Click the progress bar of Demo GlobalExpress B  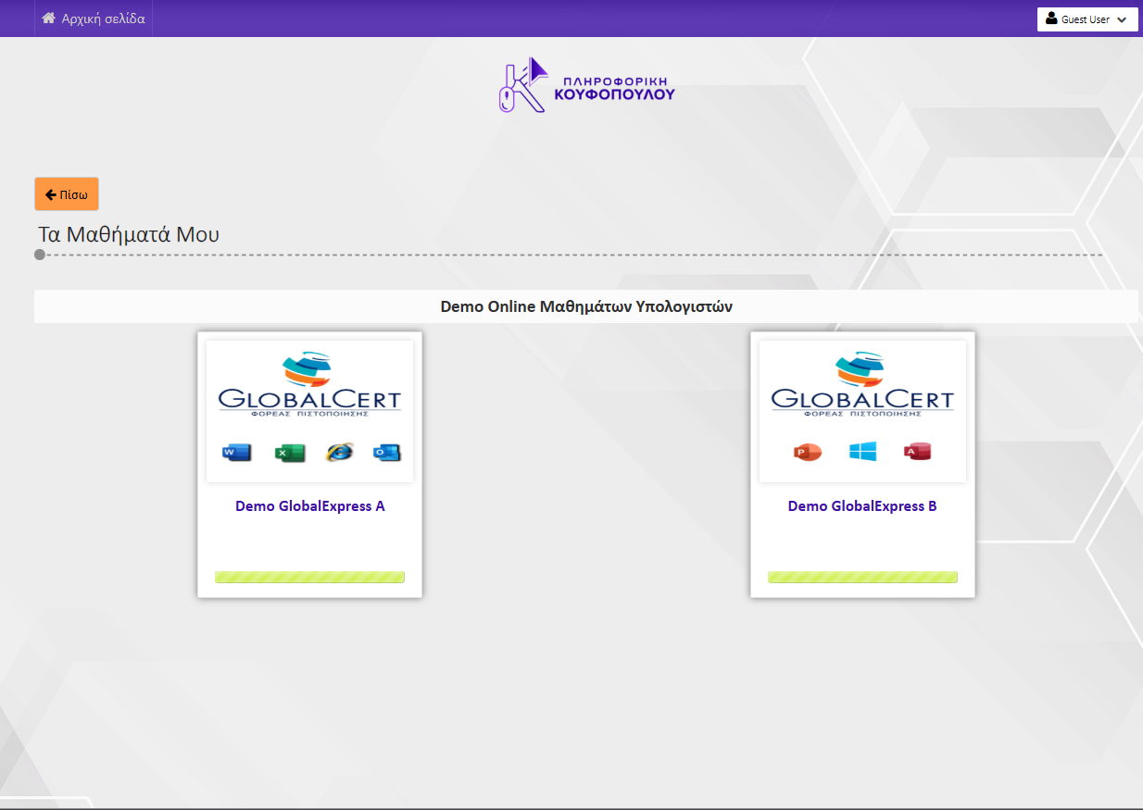pos(862,578)
